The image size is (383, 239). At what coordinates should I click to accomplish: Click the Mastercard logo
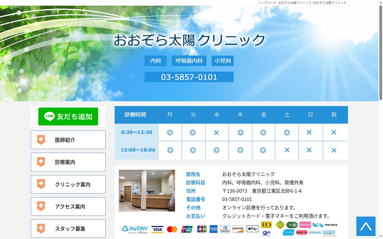point(172,229)
